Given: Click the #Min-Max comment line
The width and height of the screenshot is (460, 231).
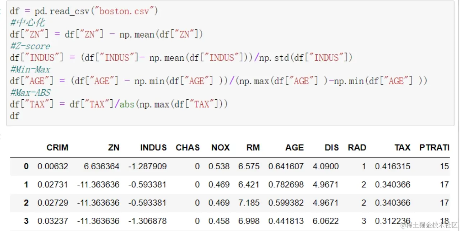Looking at the screenshot, I should pyautogui.click(x=30, y=69).
